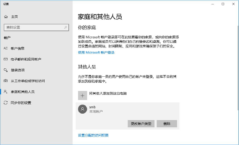Click the plus icon to add someone
239x145 pixels.
[x=82, y=96]
